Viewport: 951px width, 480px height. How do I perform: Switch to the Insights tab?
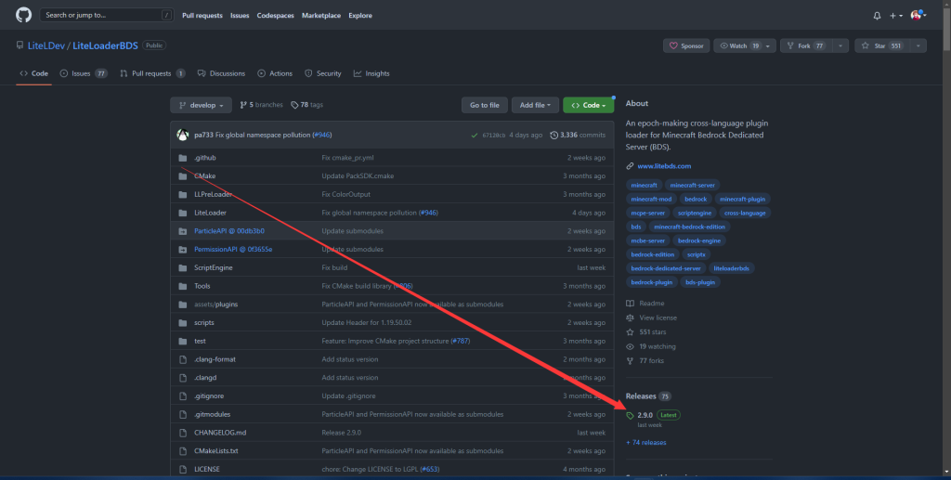371,73
